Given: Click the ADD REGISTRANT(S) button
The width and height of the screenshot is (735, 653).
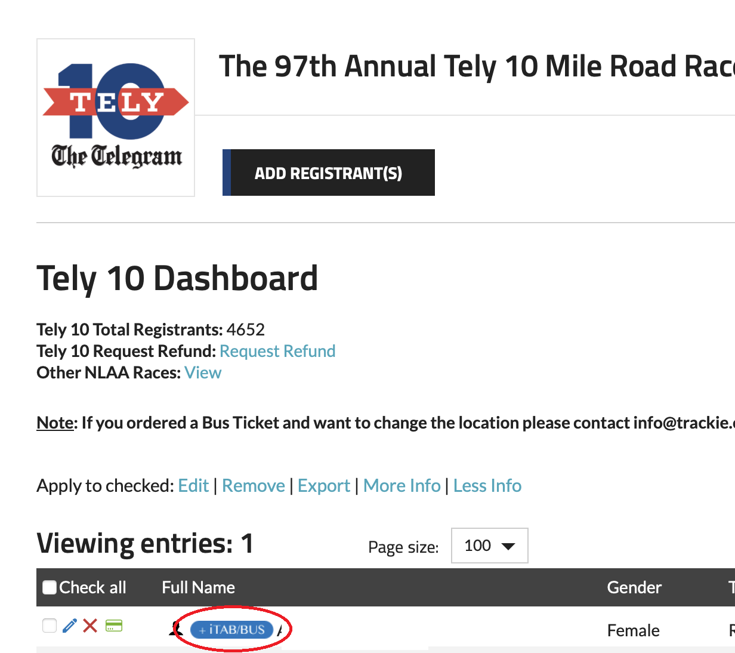Looking at the screenshot, I should point(329,173).
